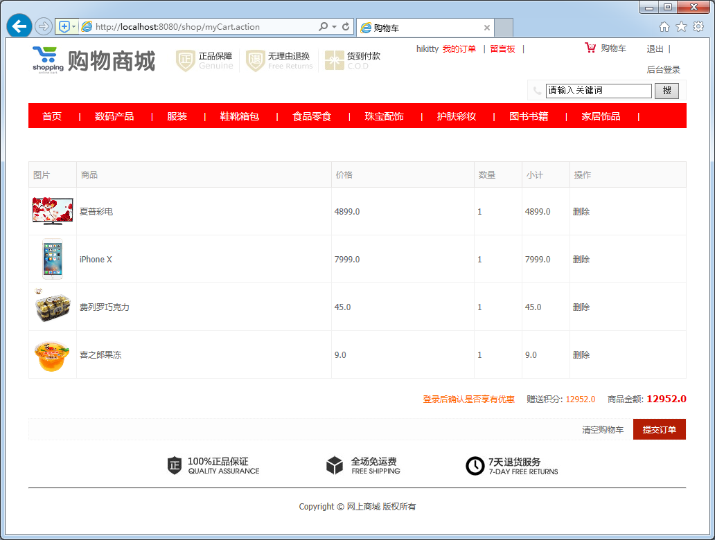Screen dimensions: 715x540
Task: Open 护肤彩妆 category menu
Action: [x=457, y=116]
